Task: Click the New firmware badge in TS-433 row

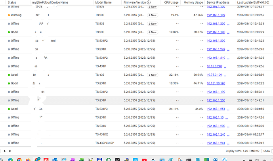Action: pyautogui.click(x=152, y=75)
